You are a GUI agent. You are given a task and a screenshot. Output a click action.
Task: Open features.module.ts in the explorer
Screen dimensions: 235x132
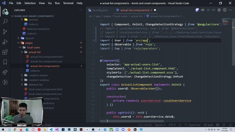pos(38,29)
